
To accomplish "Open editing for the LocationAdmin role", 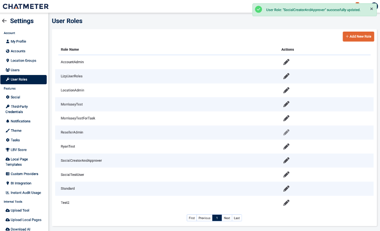I will (286, 90).
